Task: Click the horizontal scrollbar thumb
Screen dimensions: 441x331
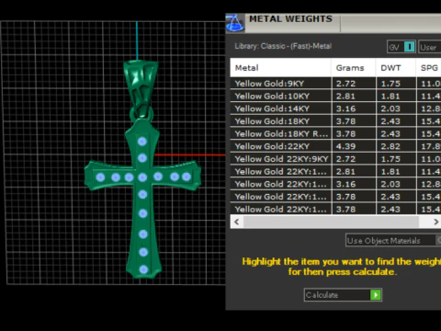Action: (x=331, y=222)
